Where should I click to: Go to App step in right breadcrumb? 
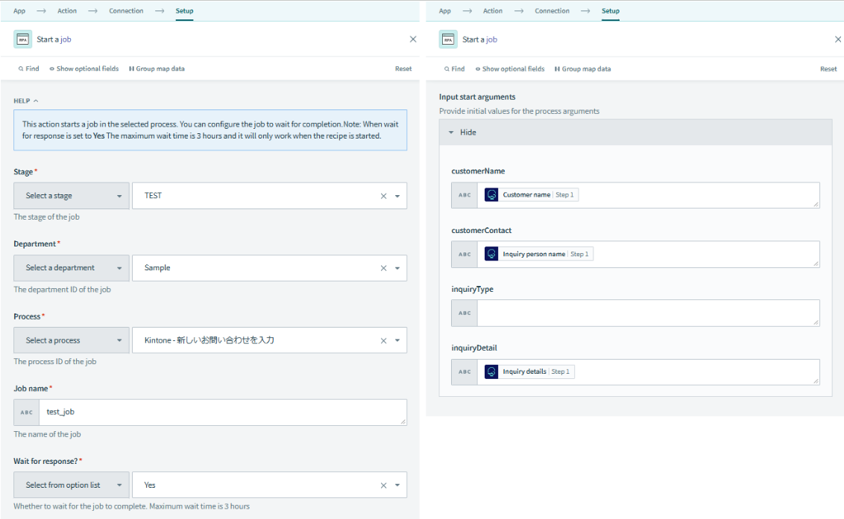pos(444,10)
